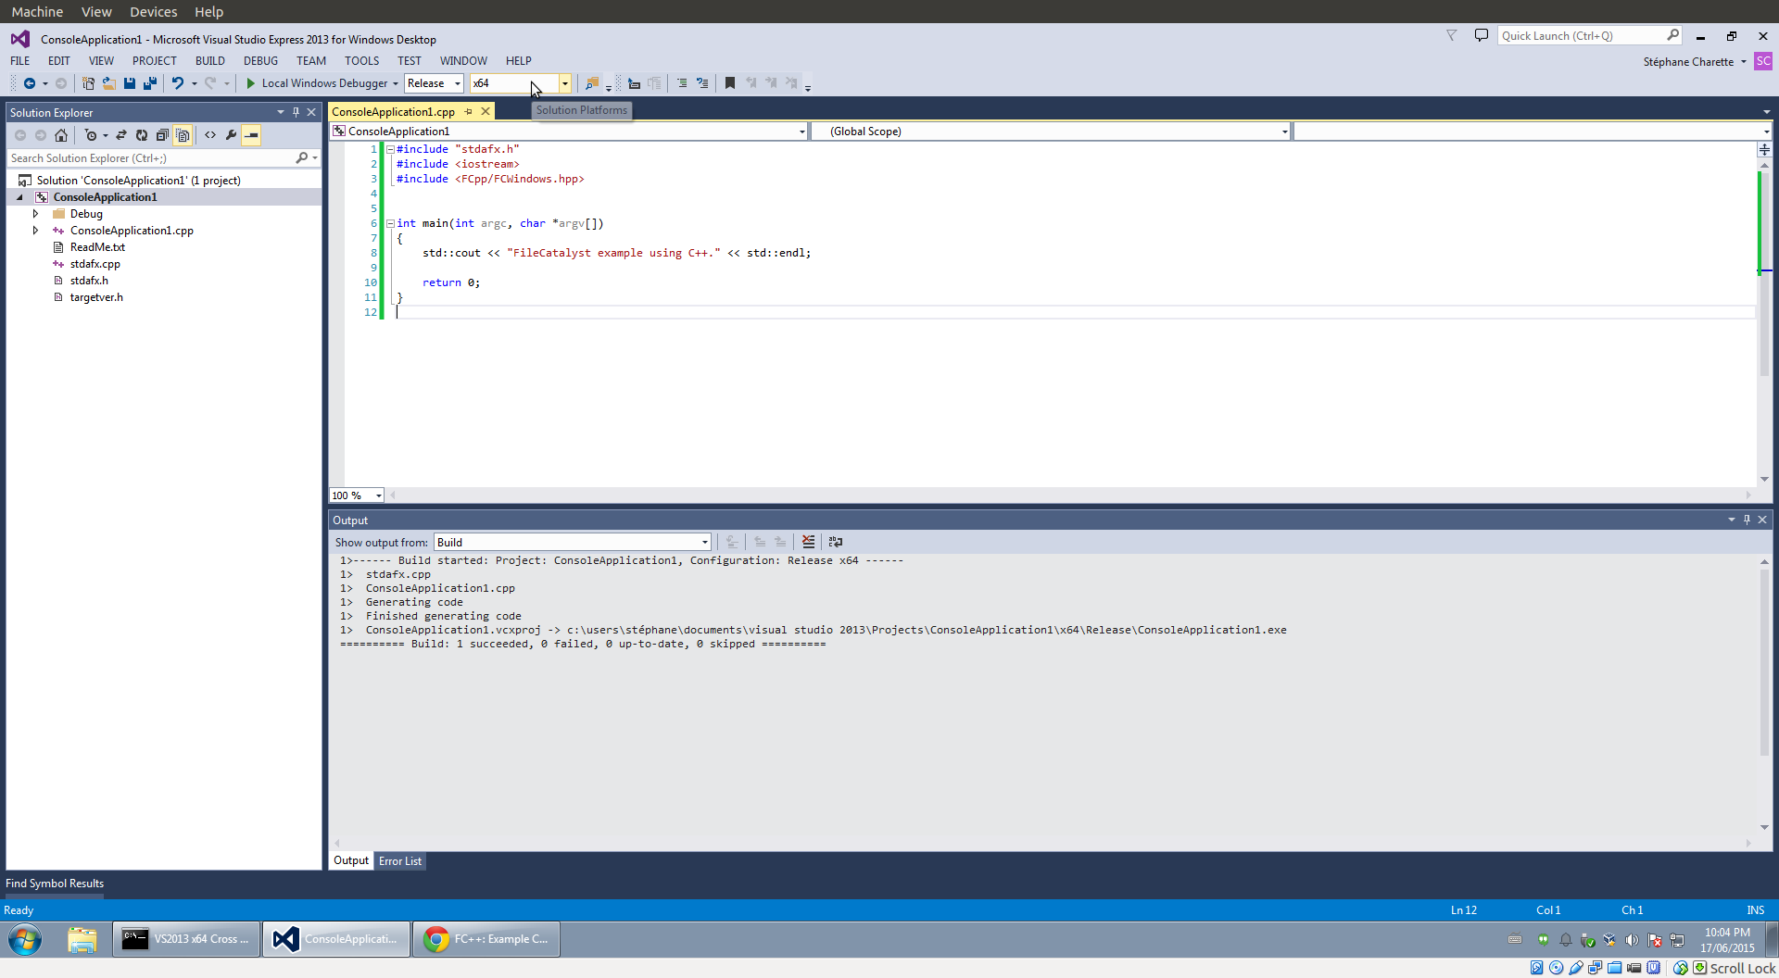Open the BUILD menu
The width and height of the screenshot is (1779, 978).
click(209, 61)
